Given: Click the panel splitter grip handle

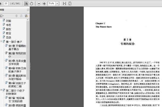Looking at the screenshot, I should [30, 66].
